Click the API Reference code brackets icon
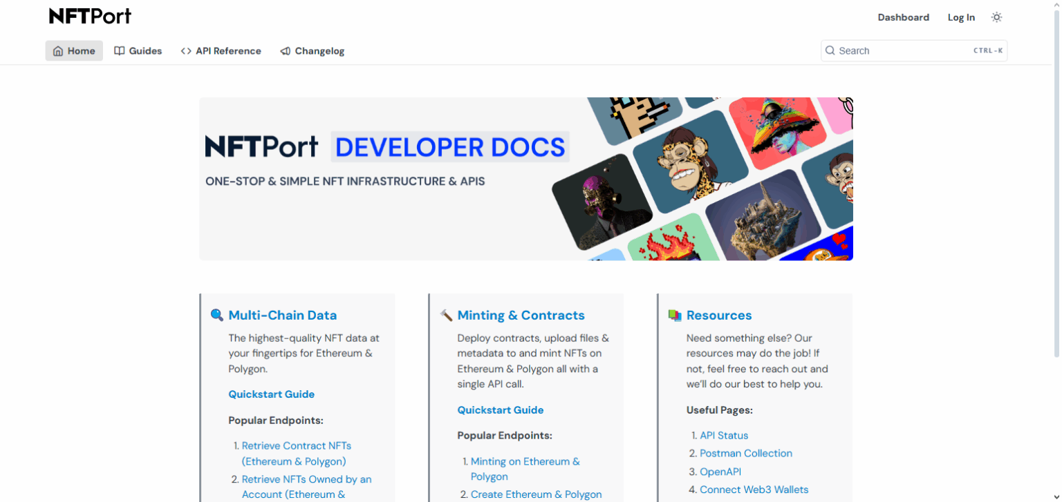Screen dimensions: 1062x502 tap(185, 50)
